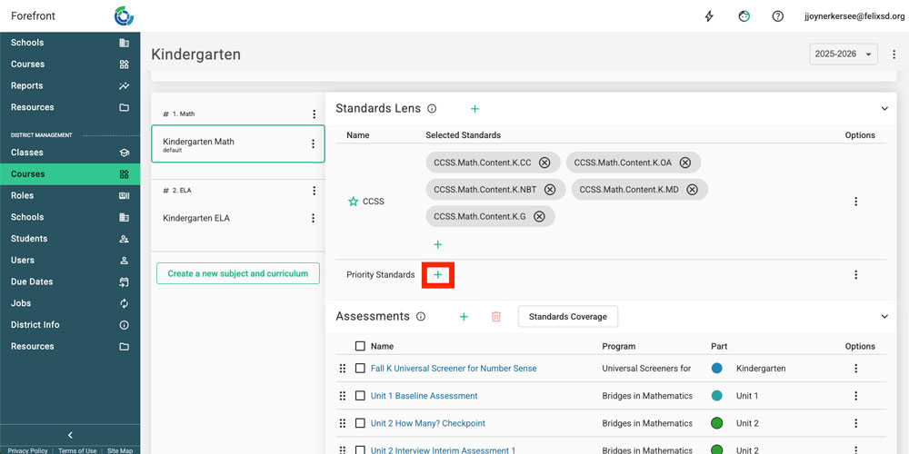
Task: Click the blue dot for Fall K Screener
Action: tap(717, 369)
